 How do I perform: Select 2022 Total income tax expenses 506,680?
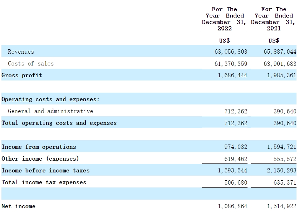coord(236,182)
